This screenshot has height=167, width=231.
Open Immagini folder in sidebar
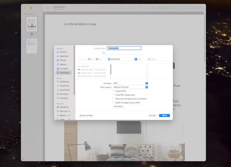pos(63,68)
